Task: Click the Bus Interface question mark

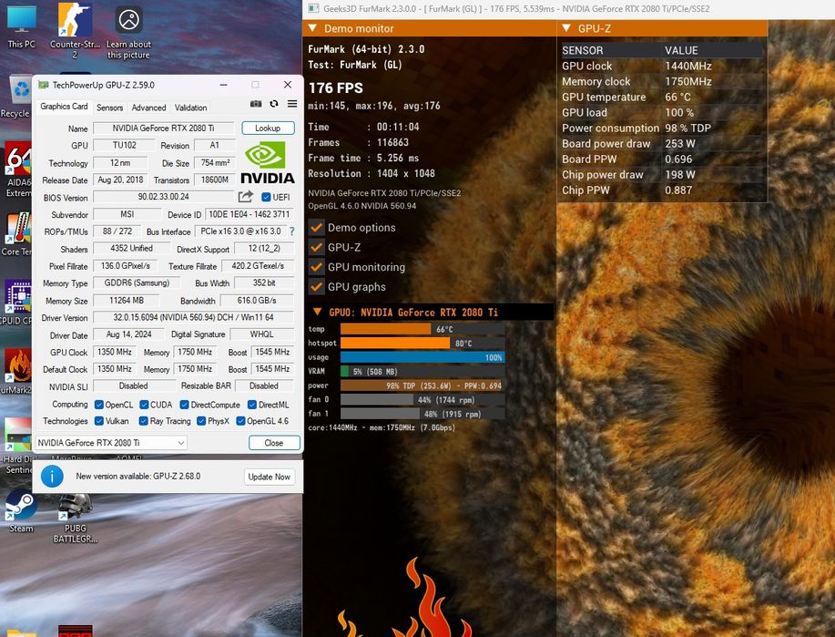Action: point(291,231)
